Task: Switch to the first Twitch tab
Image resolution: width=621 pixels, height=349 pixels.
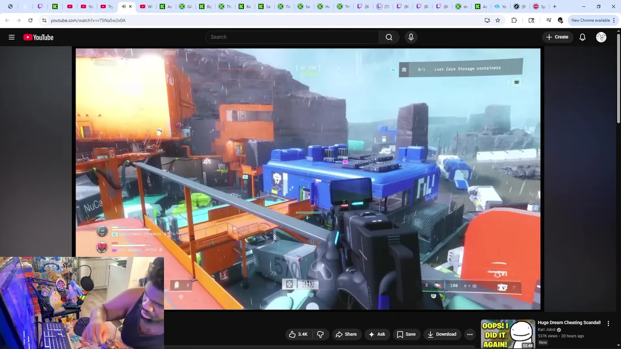Action: (40, 7)
